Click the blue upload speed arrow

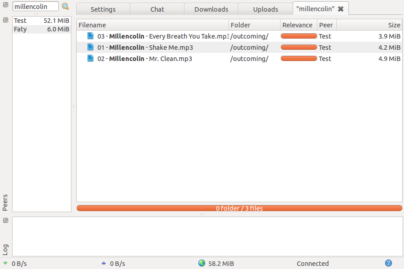104,263
